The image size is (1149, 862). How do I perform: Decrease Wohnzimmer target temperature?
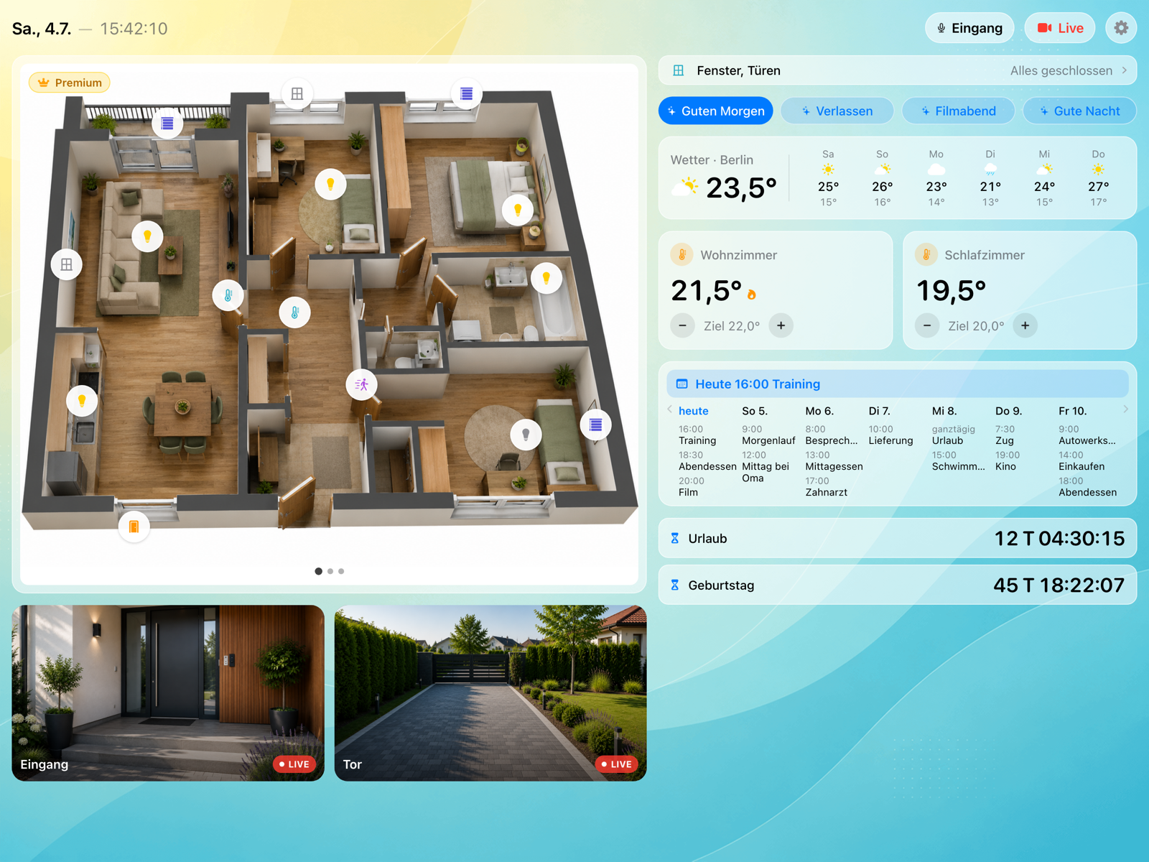682,325
